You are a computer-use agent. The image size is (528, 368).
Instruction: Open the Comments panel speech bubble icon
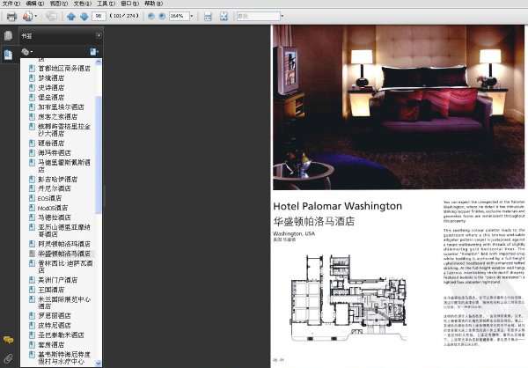[x=9, y=340]
